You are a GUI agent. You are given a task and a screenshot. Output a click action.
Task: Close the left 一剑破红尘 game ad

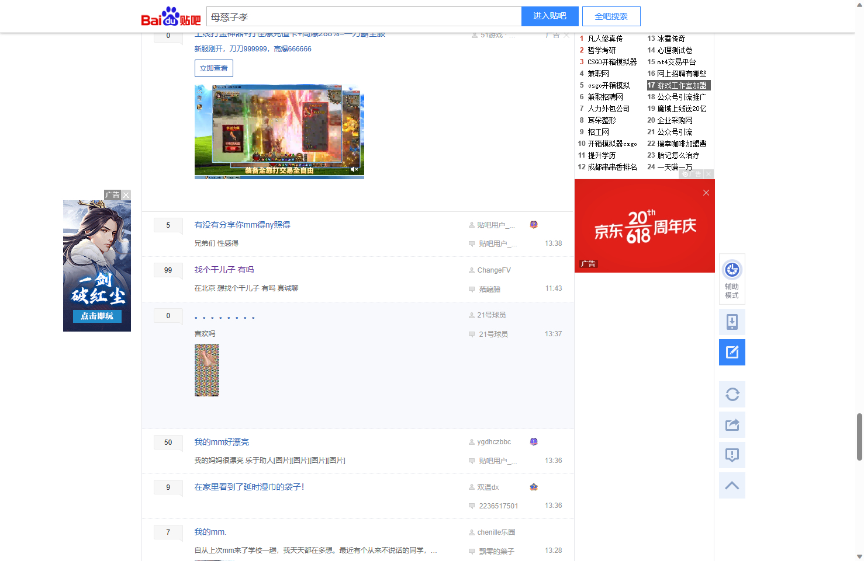(x=126, y=195)
